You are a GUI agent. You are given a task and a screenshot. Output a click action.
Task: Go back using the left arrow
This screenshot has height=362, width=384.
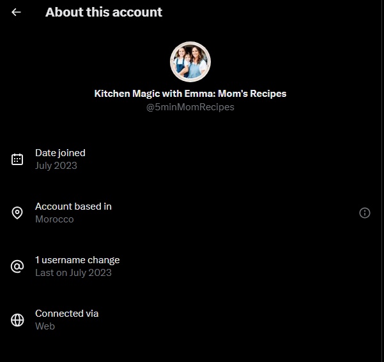point(16,12)
